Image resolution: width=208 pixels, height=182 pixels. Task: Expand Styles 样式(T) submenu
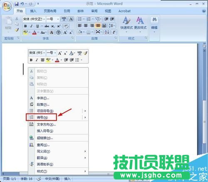click(58, 172)
